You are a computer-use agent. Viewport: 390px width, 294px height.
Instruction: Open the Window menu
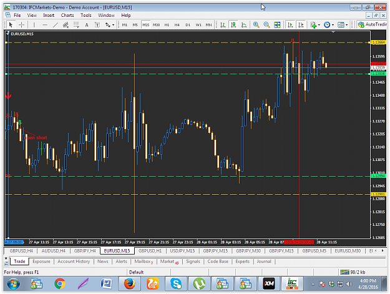pos(107,15)
